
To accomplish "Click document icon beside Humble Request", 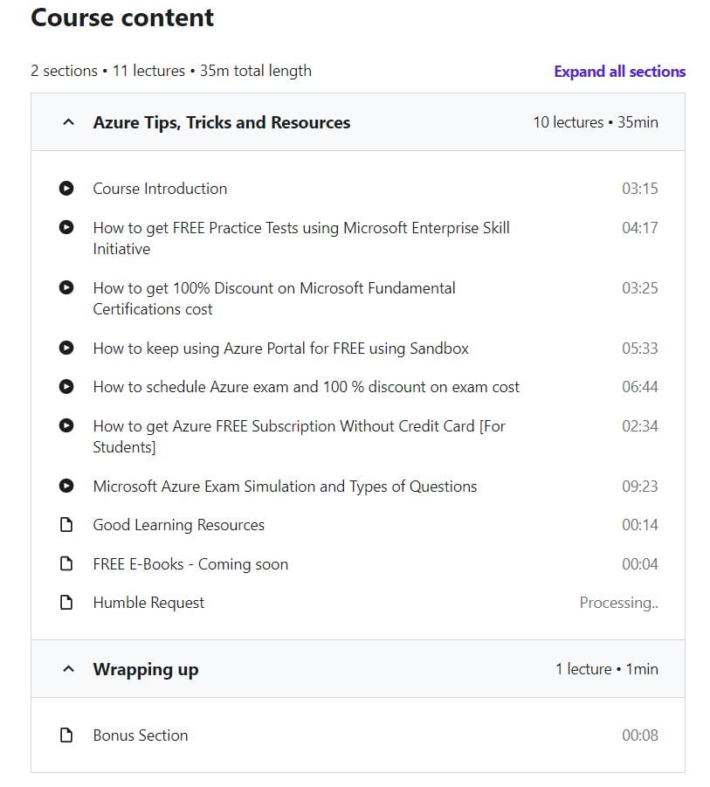I will point(66,603).
